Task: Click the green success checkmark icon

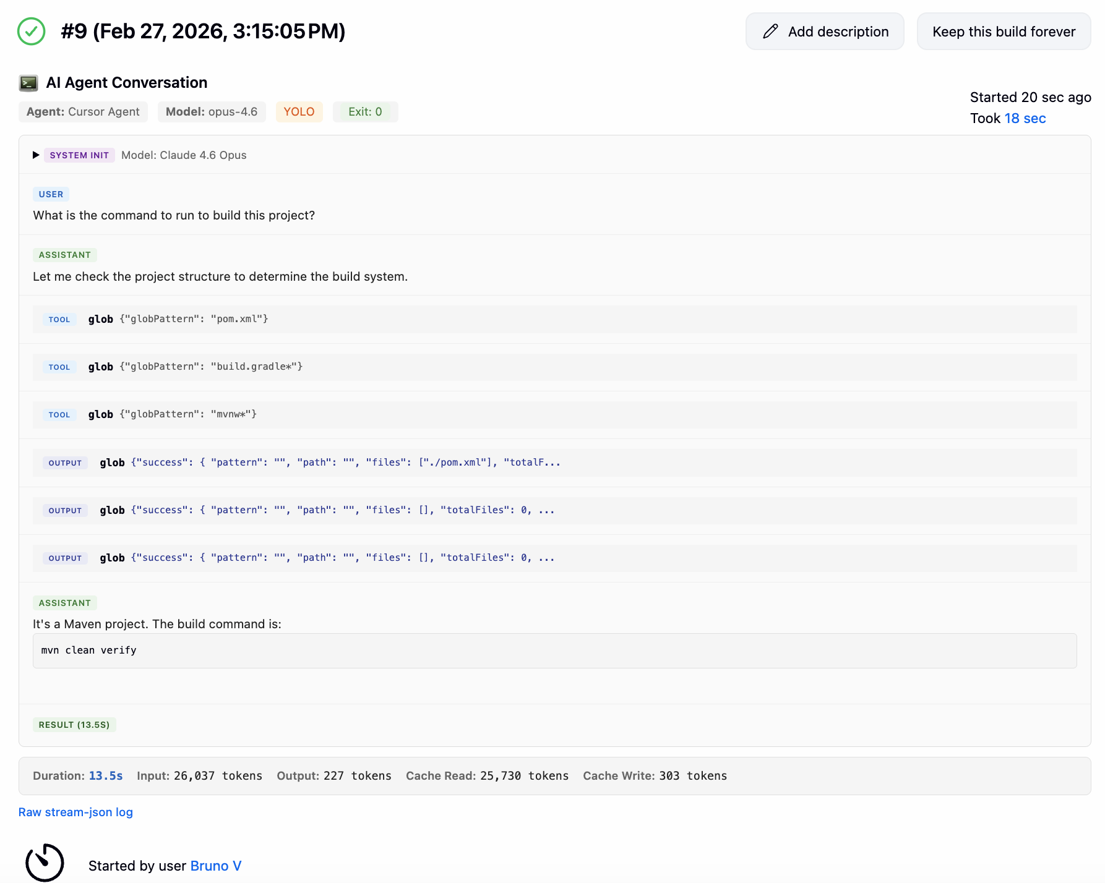Action: tap(32, 31)
